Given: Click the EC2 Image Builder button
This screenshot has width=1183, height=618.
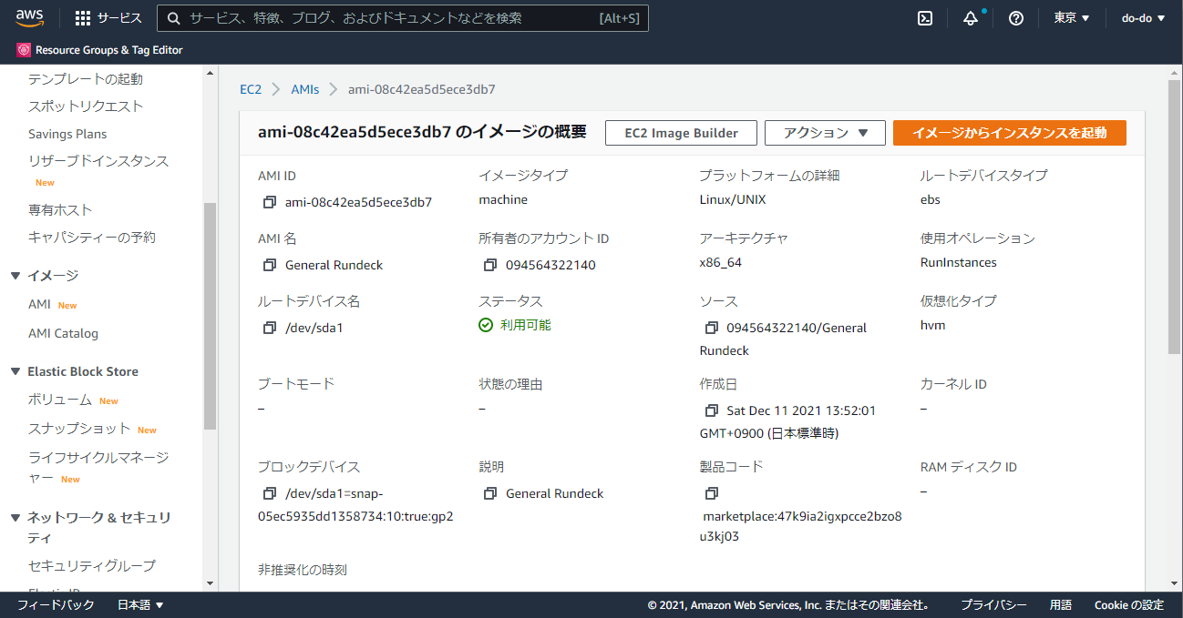Looking at the screenshot, I should (x=682, y=133).
